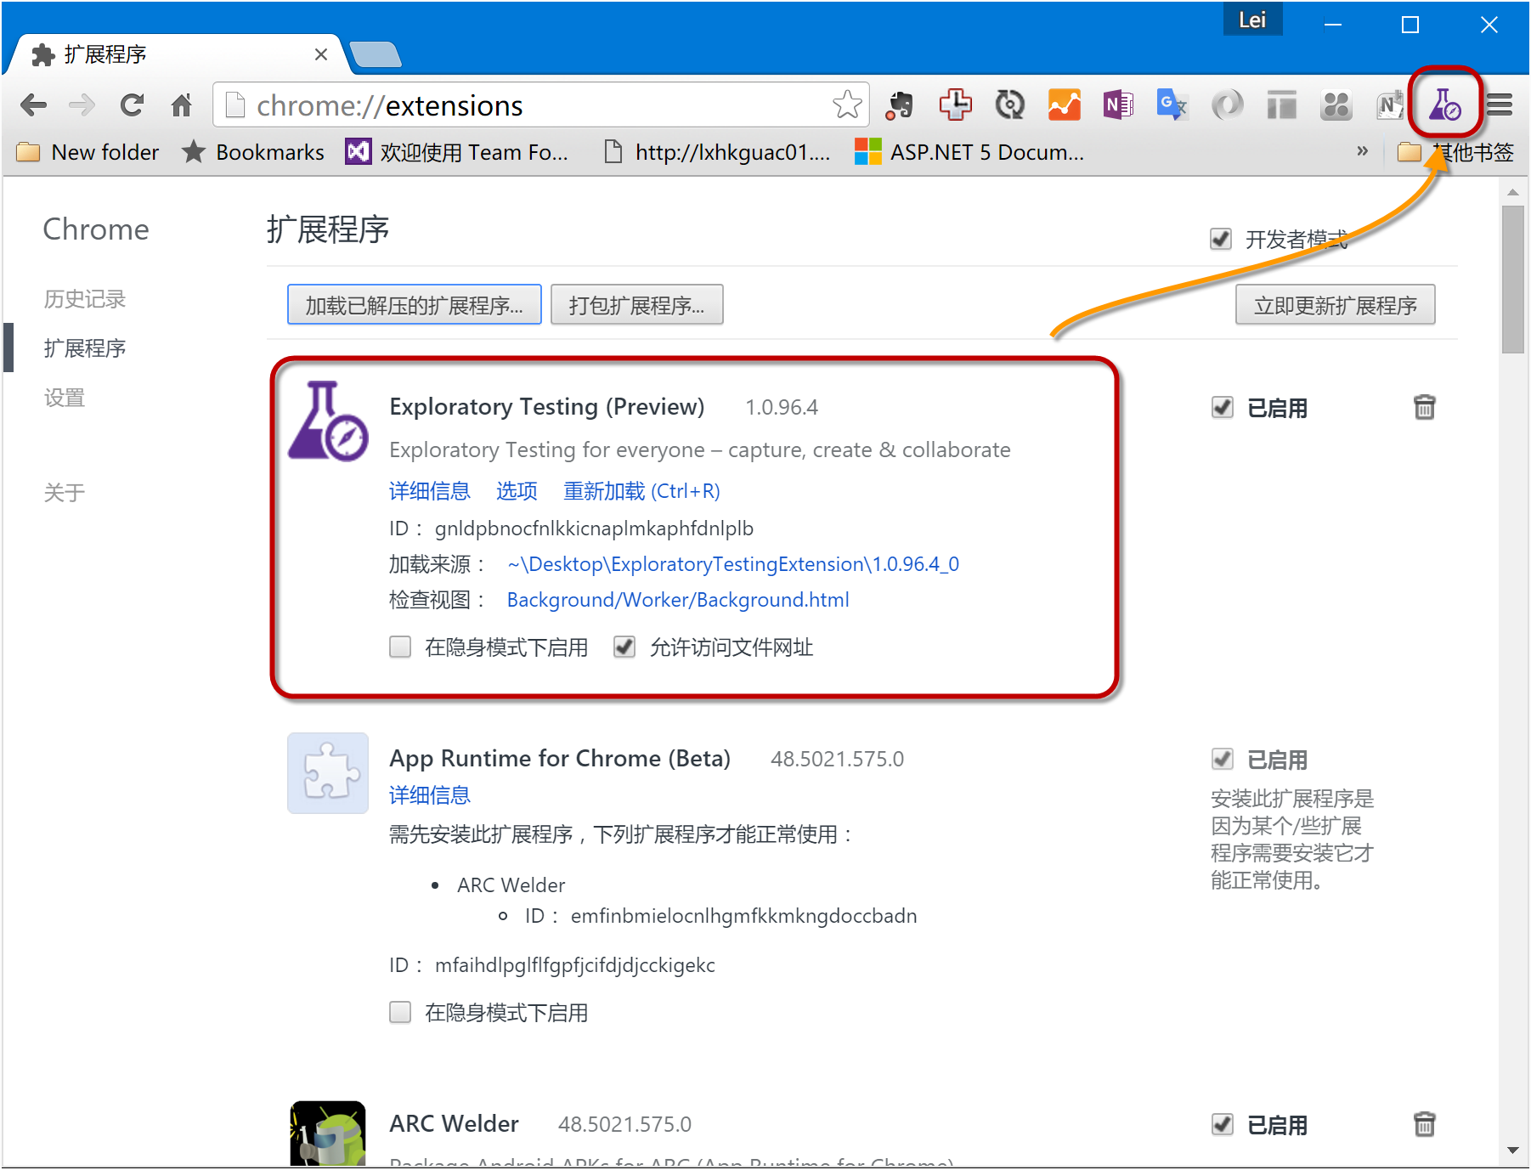Open 欢迎使用 Team Fo... bookmark
Image resolution: width=1531 pixels, height=1170 pixels.
(x=457, y=152)
